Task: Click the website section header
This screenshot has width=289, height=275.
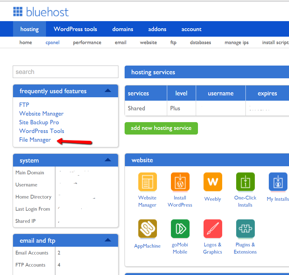Action: coord(207,160)
